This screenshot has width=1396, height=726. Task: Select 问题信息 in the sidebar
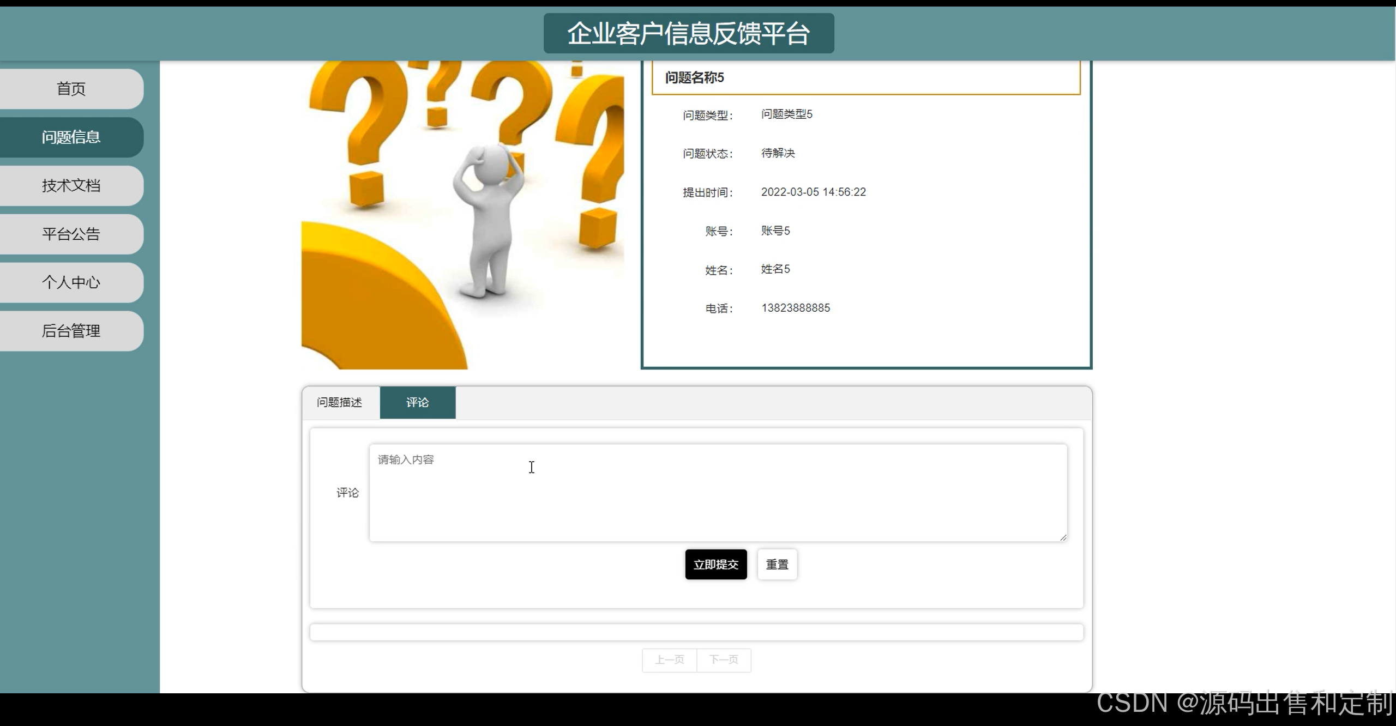71,137
